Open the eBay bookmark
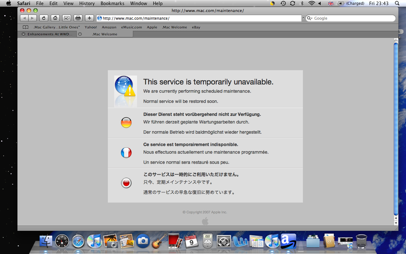This screenshot has width=406, height=254. [x=196, y=27]
